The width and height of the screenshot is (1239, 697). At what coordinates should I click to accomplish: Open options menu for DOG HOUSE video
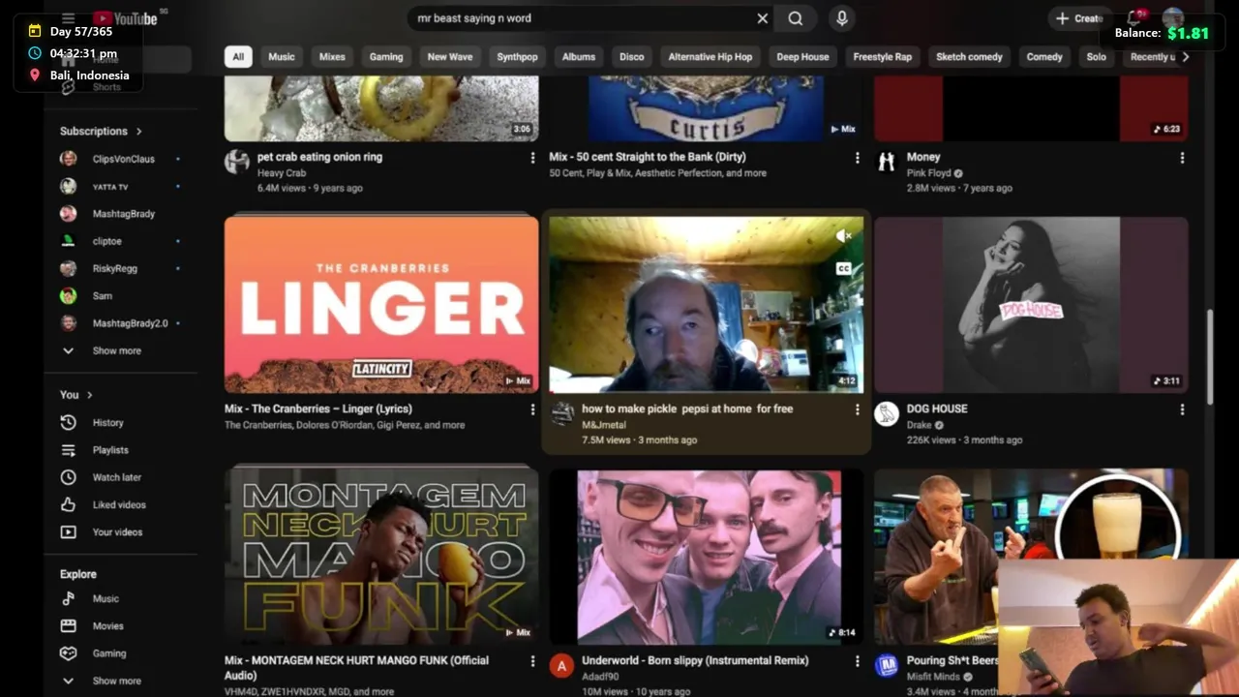1181,409
